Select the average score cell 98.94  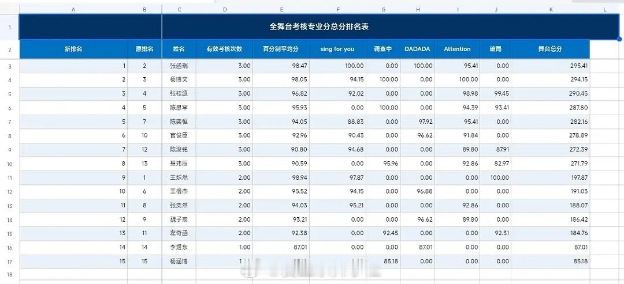click(281, 177)
